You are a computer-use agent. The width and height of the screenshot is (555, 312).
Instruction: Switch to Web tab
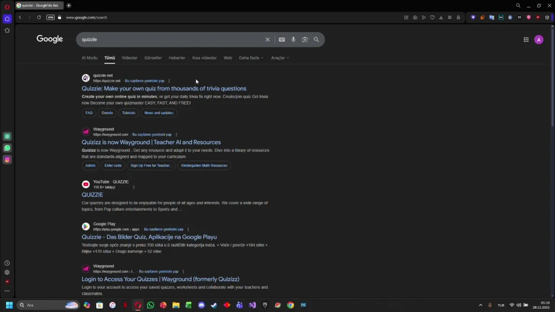228,58
